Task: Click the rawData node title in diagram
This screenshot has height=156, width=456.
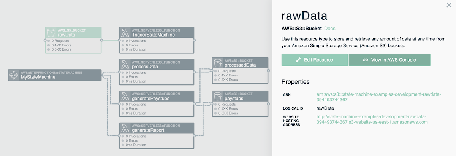Action: tap(66, 35)
